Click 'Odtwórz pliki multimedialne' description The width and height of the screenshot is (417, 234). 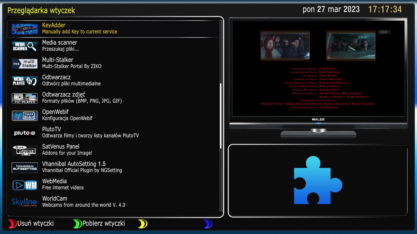point(71,84)
